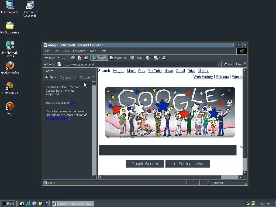276x207 pixels.
Task: Go back with the Back toolbar button
Action: [50, 58]
